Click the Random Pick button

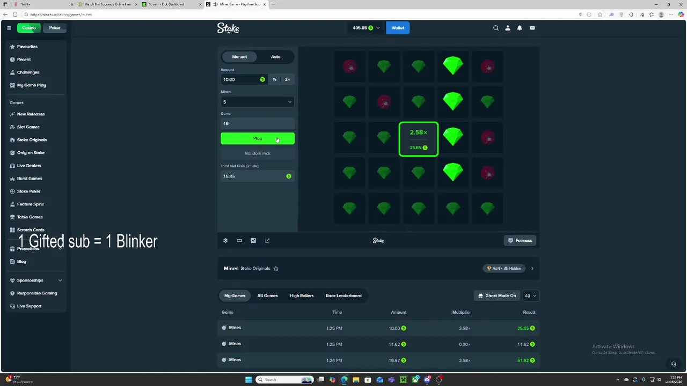pos(258,153)
